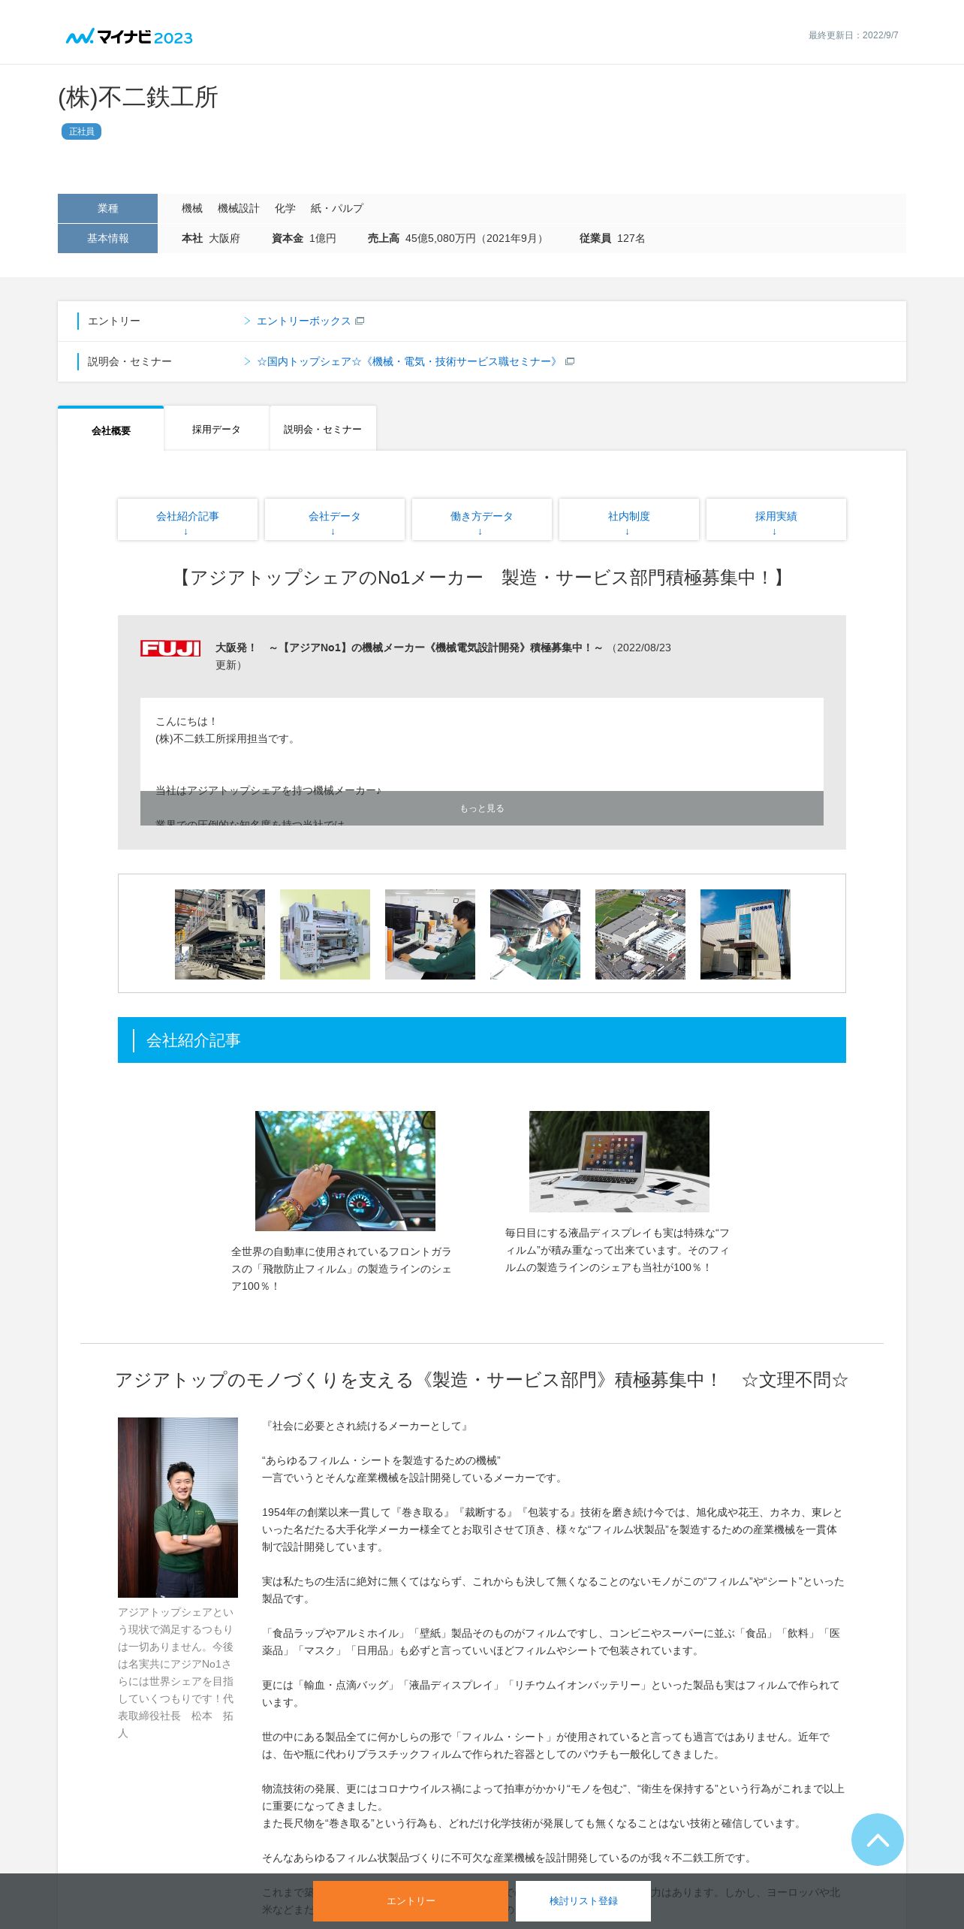Open the factory machinery line thumbnail

coord(220,934)
